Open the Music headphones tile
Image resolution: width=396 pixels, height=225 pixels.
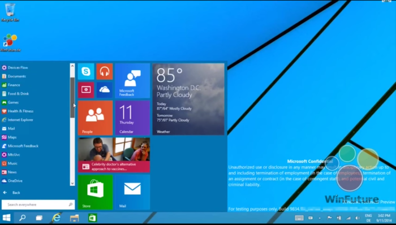pyautogui.click(x=105, y=71)
